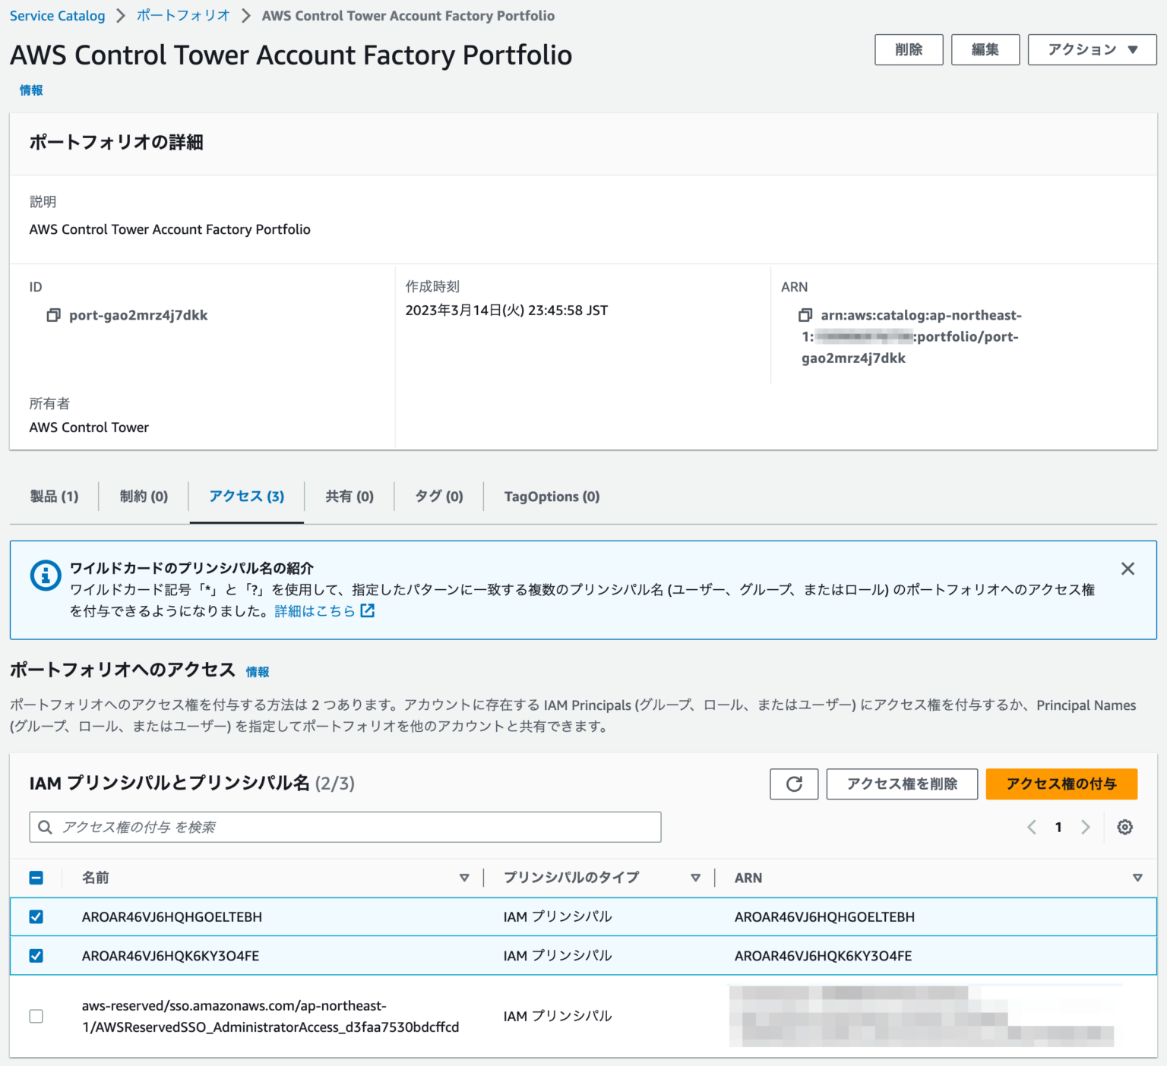
Task: Open the ポートフォリオ breadcrumb link
Action: (183, 15)
